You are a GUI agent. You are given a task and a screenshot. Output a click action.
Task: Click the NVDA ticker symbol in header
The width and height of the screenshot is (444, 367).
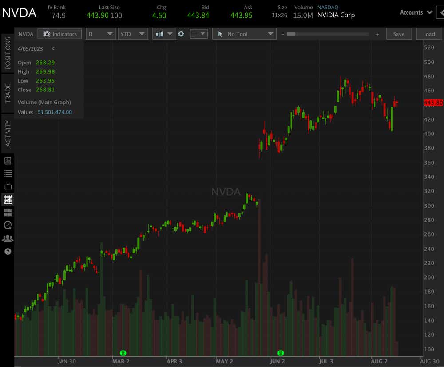click(x=19, y=13)
